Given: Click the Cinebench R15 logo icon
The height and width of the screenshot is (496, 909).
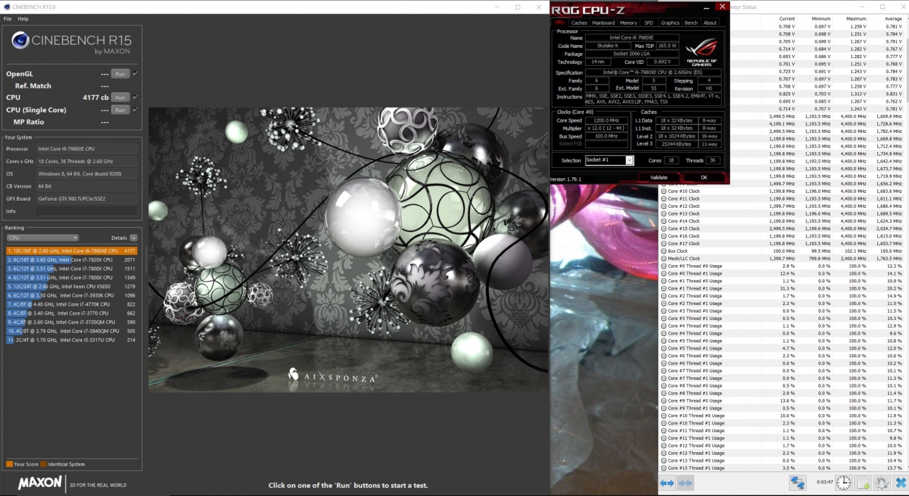Looking at the screenshot, I should click(20, 41).
